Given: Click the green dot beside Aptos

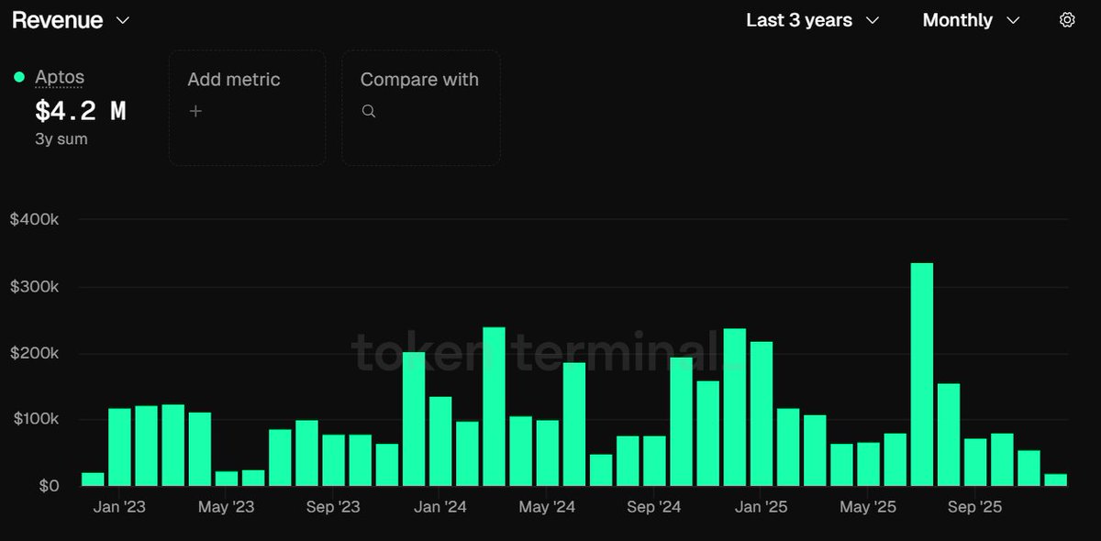Looking at the screenshot, I should [x=19, y=77].
